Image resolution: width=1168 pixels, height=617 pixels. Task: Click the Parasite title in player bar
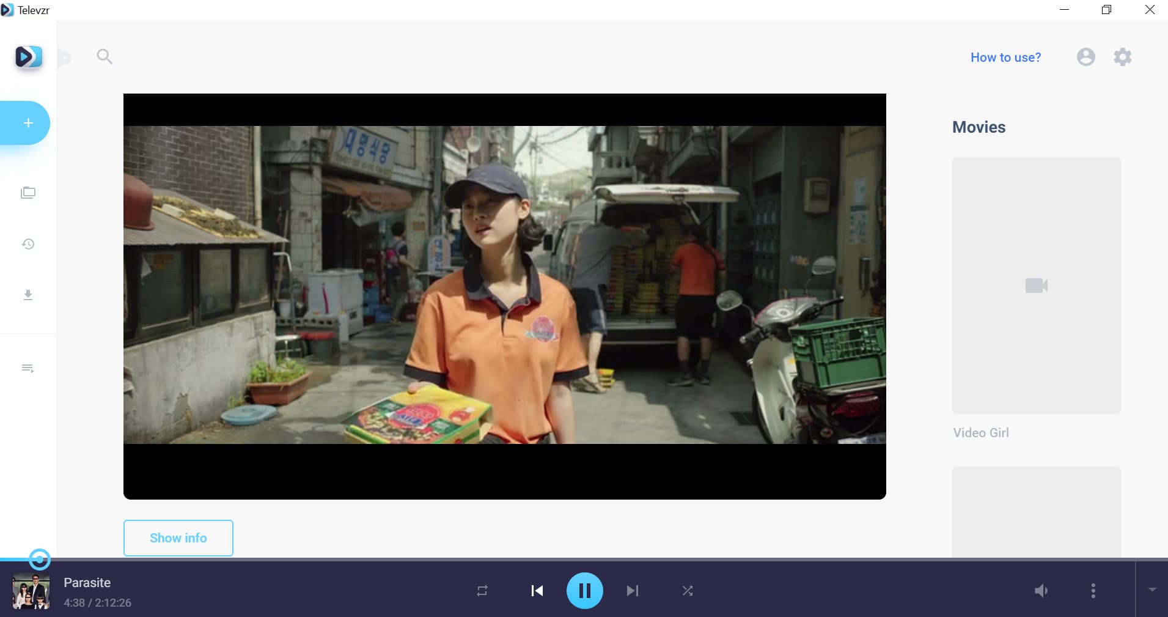pos(87,583)
